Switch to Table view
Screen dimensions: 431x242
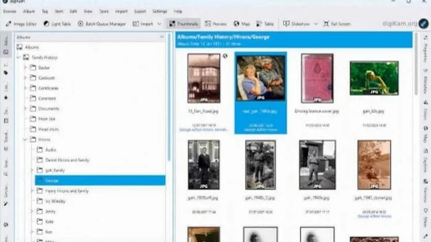coord(265,24)
